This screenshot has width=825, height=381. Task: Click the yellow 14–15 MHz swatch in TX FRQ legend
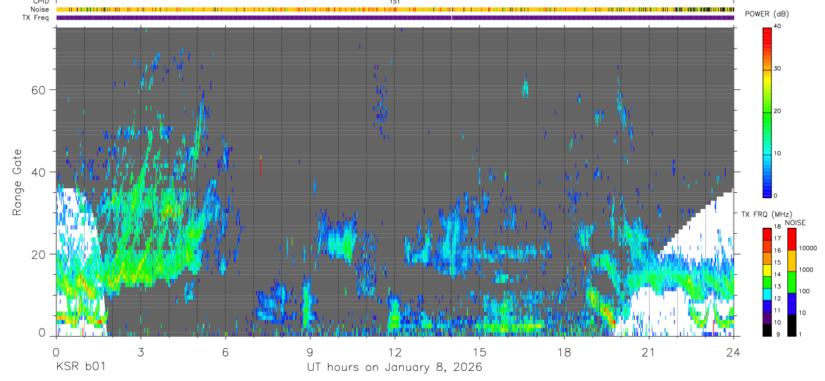tap(767, 270)
